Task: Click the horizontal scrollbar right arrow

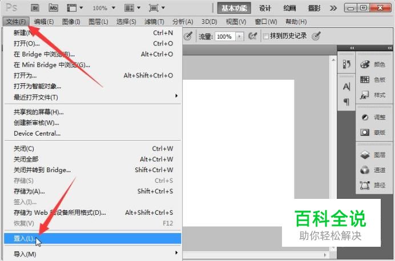Action: [325, 255]
